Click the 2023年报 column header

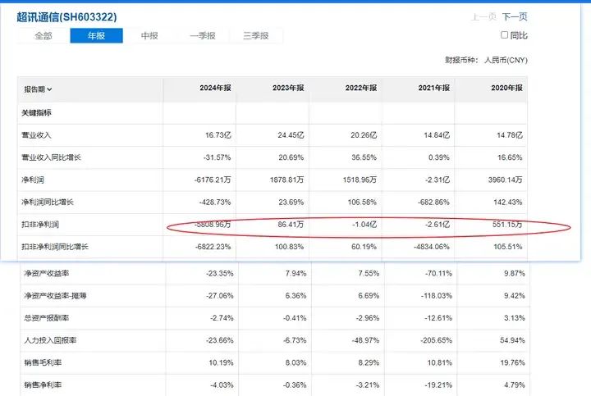(x=287, y=89)
